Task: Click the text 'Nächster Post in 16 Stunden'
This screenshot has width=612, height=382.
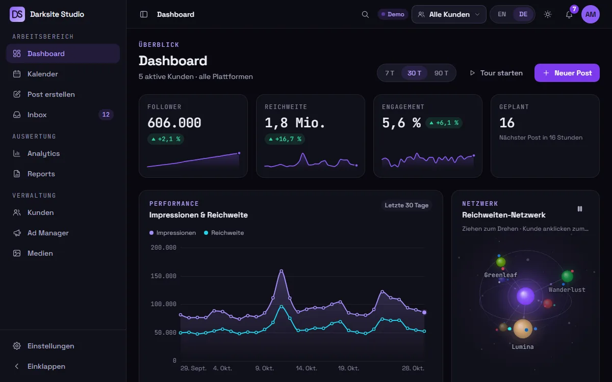Action: click(x=541, y=138)
